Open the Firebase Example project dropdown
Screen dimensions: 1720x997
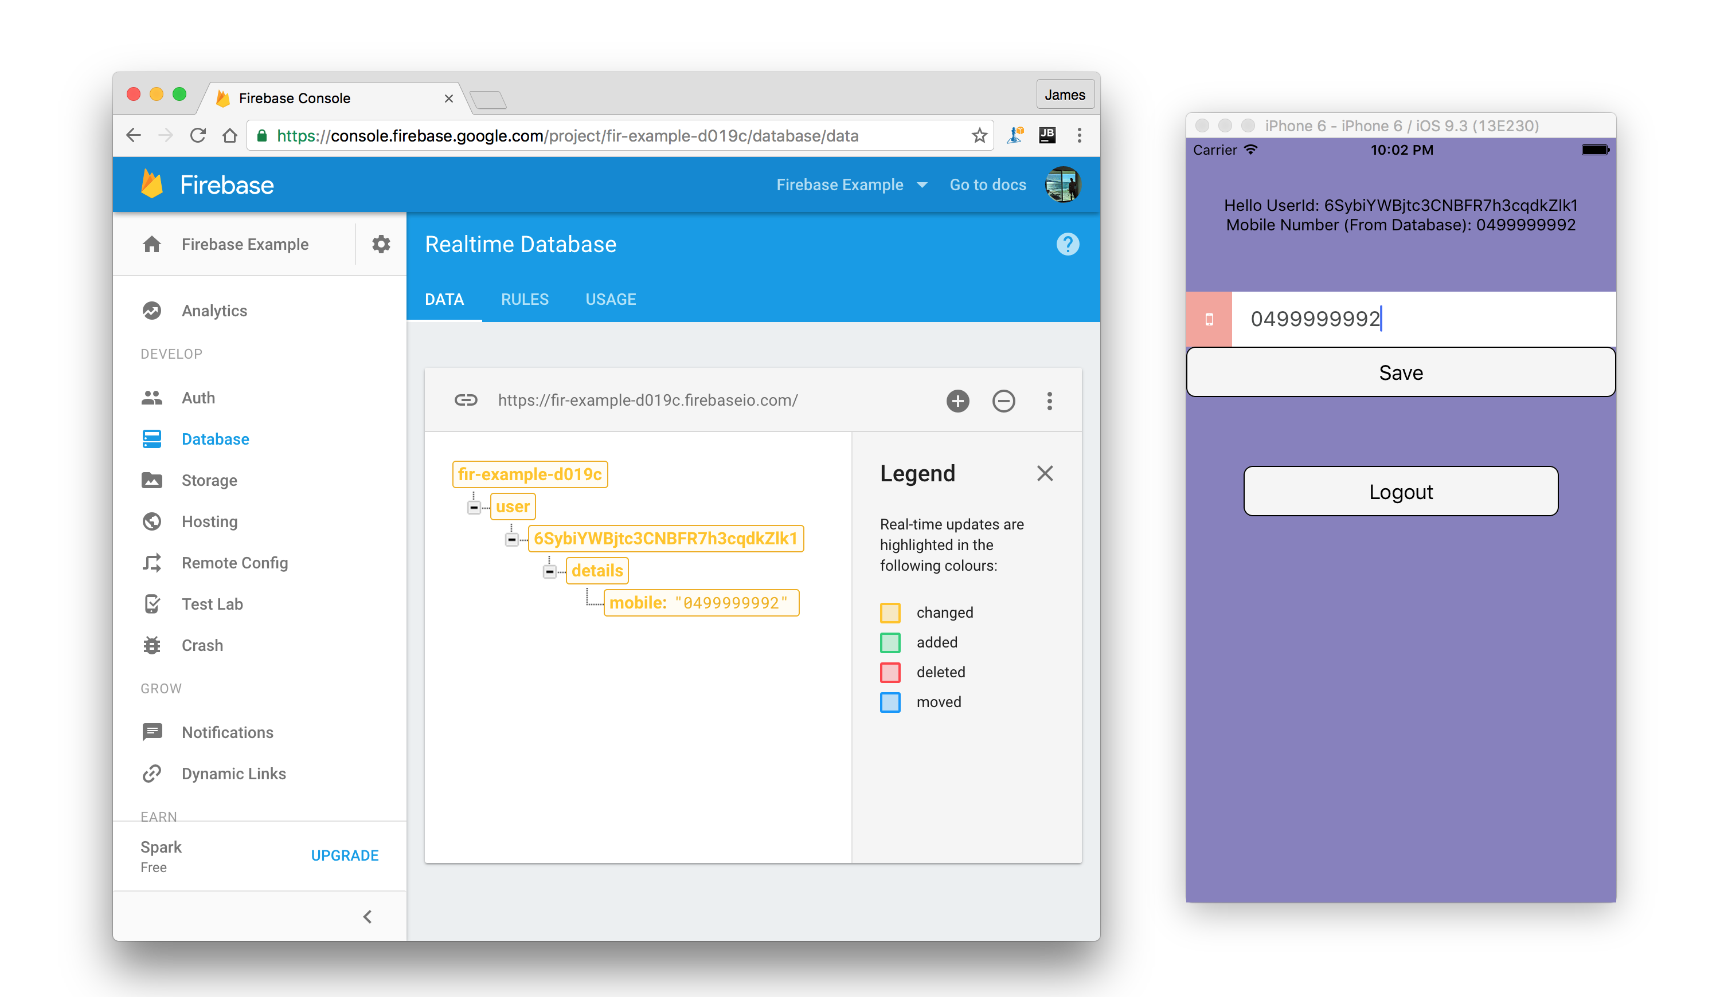tap(852, 185)
